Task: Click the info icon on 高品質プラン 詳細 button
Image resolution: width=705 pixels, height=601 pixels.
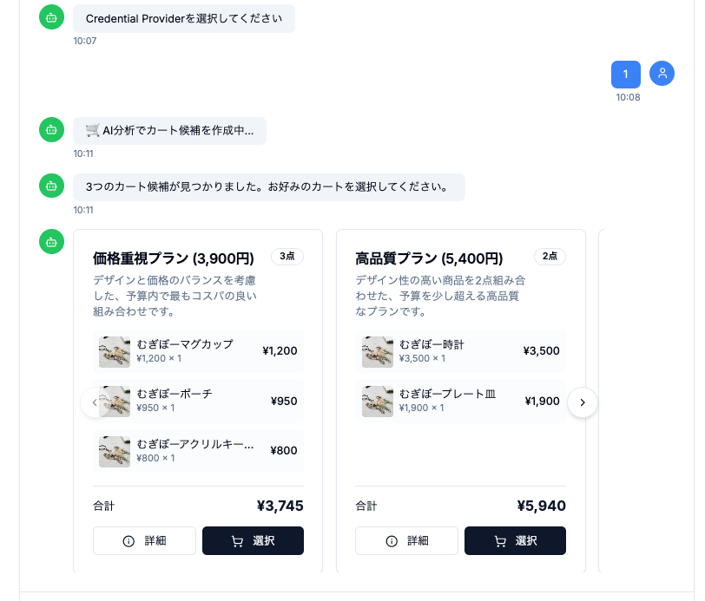Action: coord(389,540)
